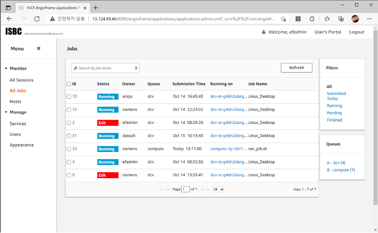
Task: Open Users in the Manage menu
Action: (15, 134)
